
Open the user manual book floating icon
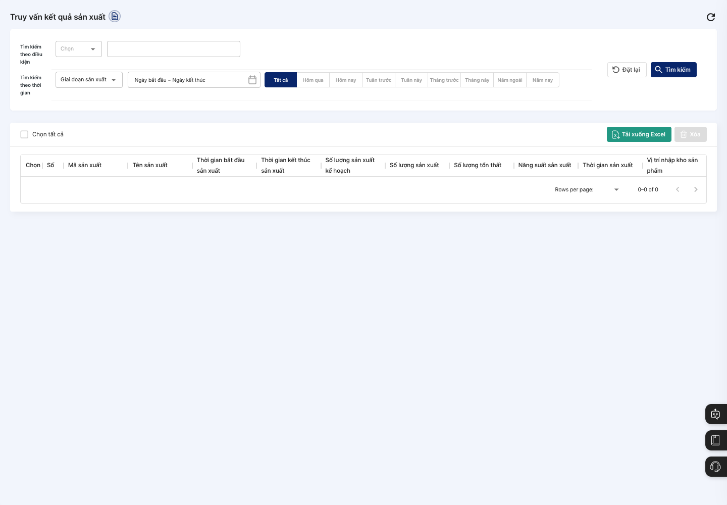715,440
